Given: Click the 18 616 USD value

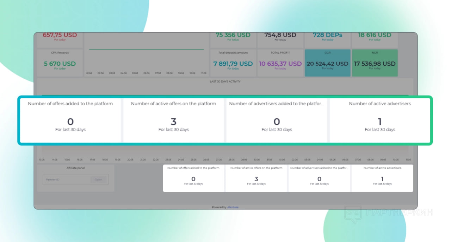Looking at the screenshot, I should tap(375, 35).
